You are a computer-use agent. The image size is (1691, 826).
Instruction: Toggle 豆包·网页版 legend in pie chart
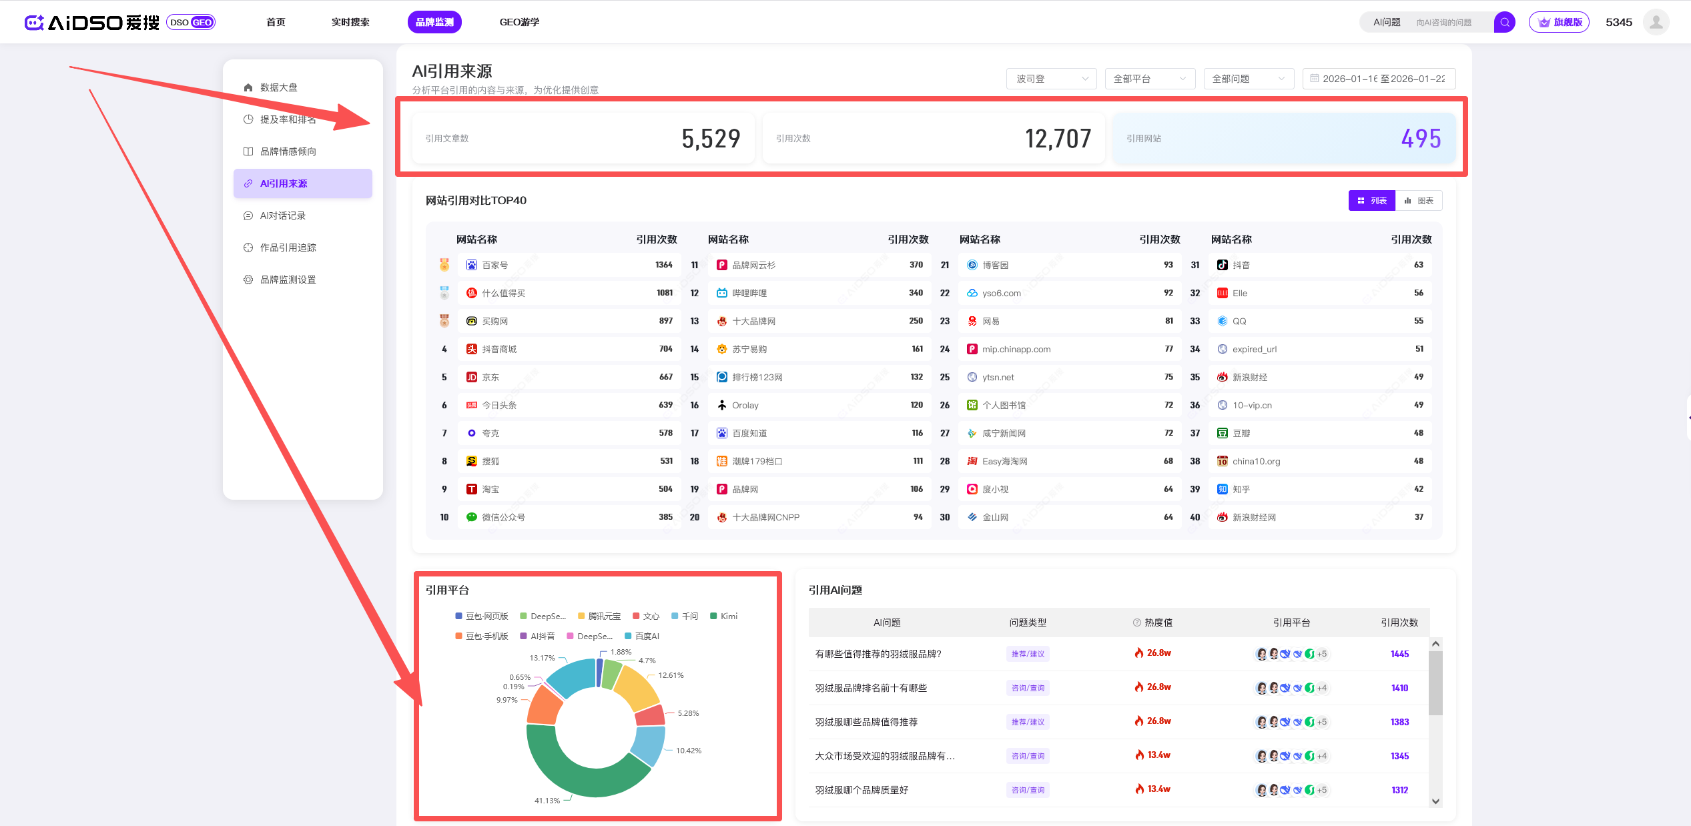coord(481,616)
